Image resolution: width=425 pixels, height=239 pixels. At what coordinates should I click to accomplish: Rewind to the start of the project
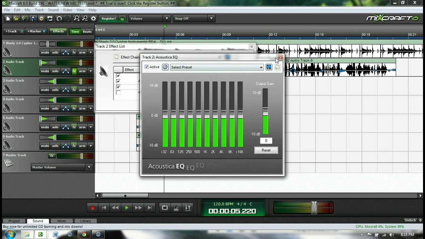(x=104, y=208)
